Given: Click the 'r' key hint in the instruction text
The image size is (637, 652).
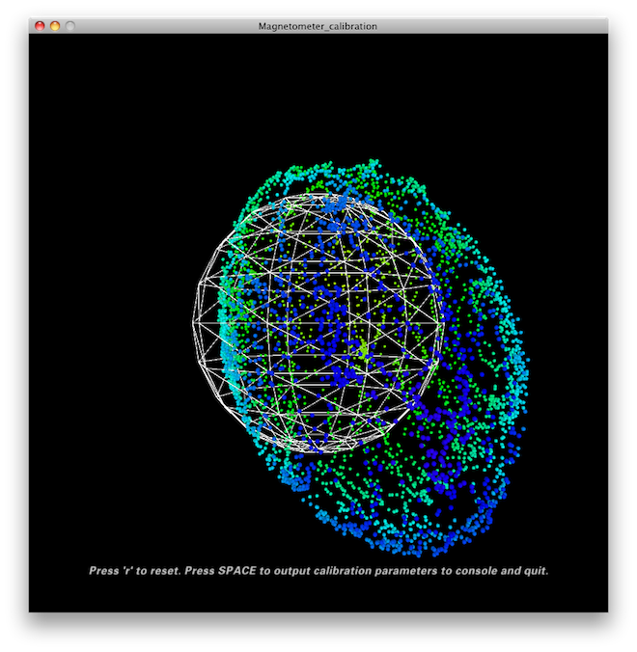Looking at the screenshot, I should (127, 571).
